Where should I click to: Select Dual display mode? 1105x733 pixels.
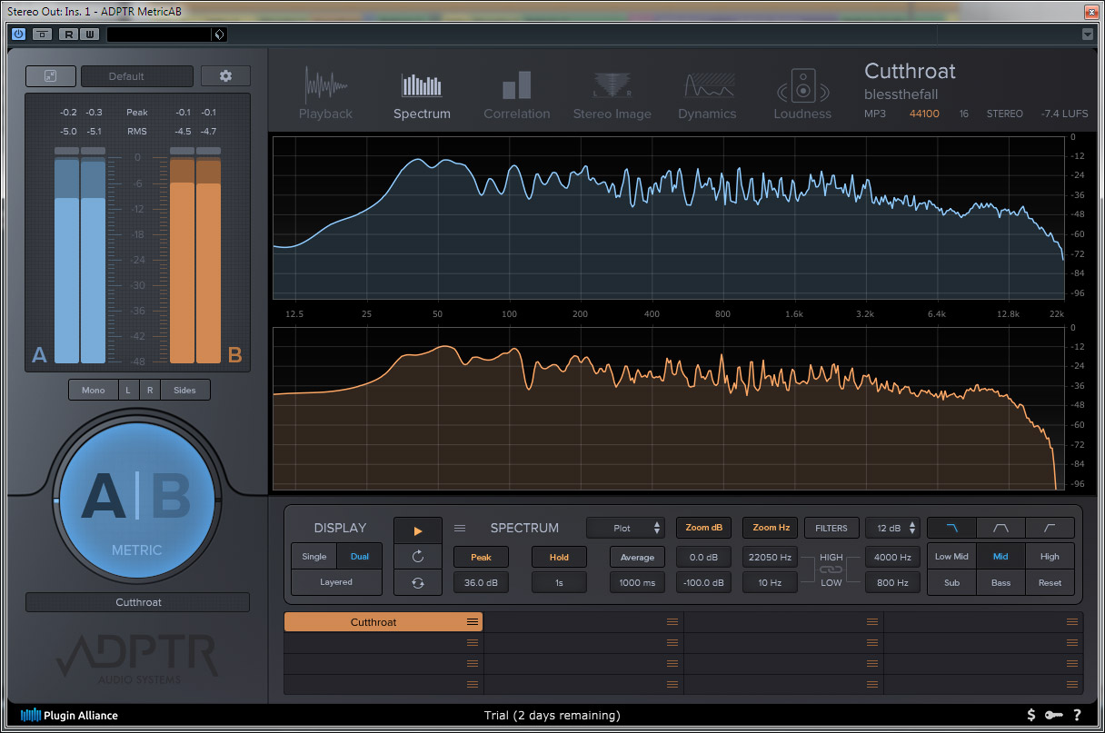tap(360, 557)
